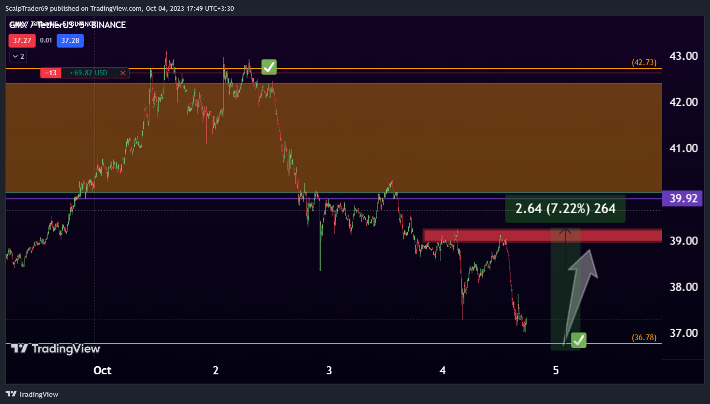
Task: Click the TradingView logo in the footer
Action: point(32,394)
